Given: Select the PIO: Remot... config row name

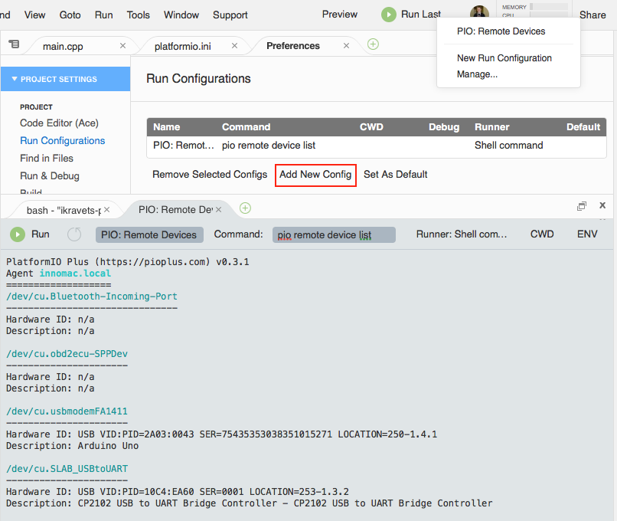Looking at the screenshot, I should (x=184, y=146).
